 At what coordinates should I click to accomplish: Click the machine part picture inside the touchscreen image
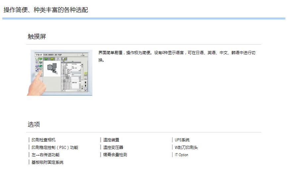tap(52, 68)
